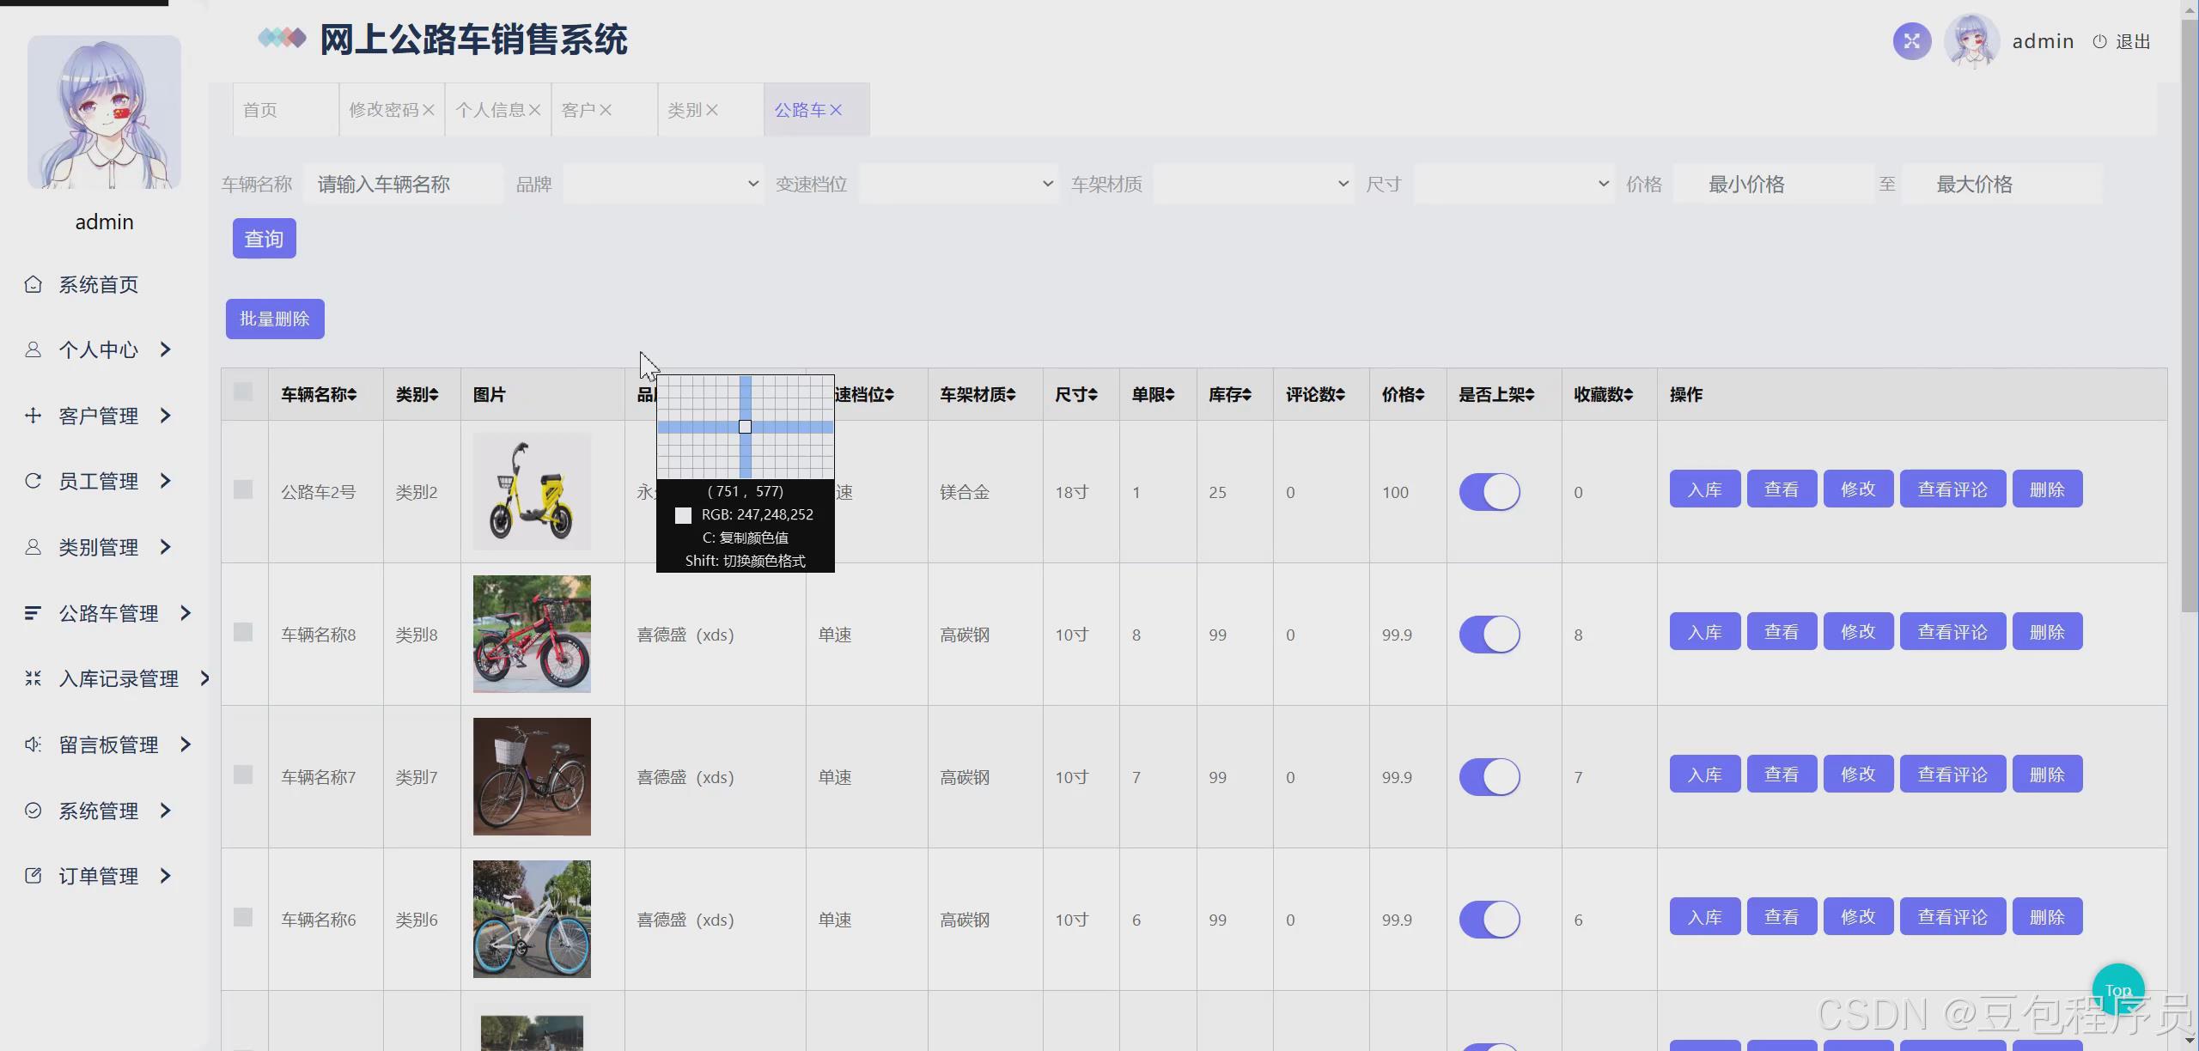
Task: Click the fullscreen icon beside admin avatar
Action: [1911, 41]
